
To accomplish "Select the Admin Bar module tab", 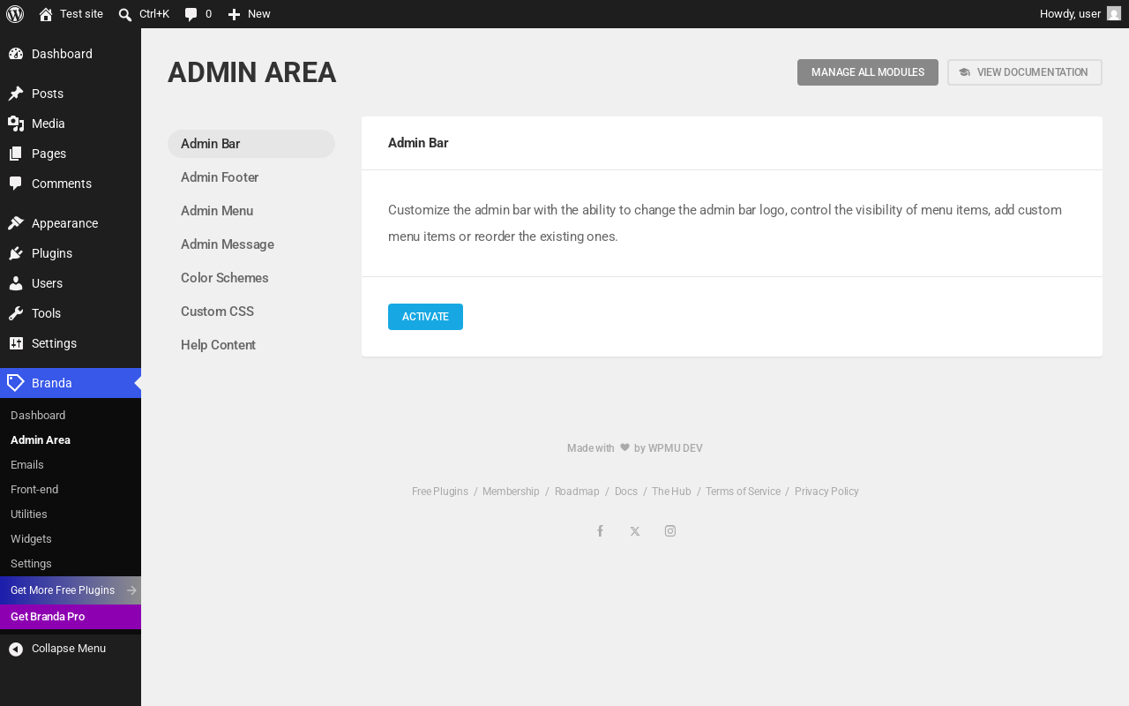I will 251,144.
